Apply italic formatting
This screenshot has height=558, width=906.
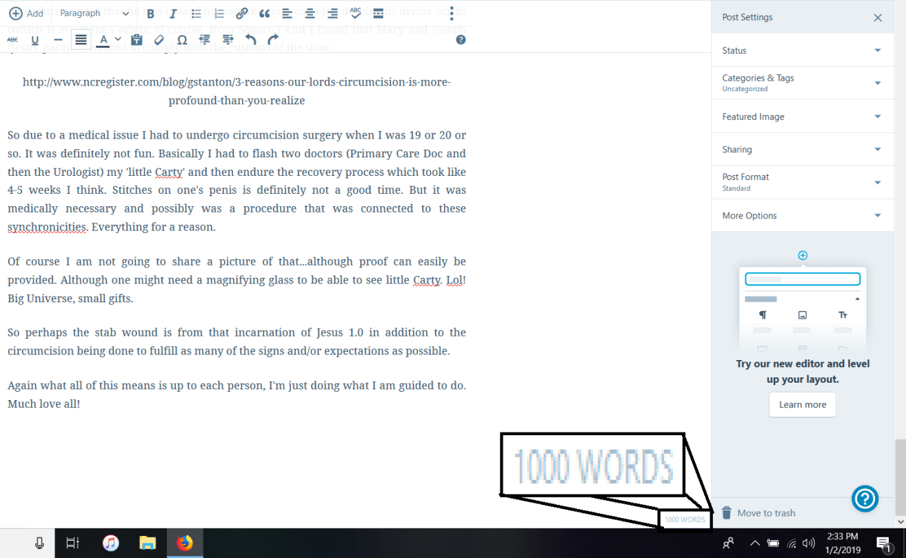coord(173,13)
